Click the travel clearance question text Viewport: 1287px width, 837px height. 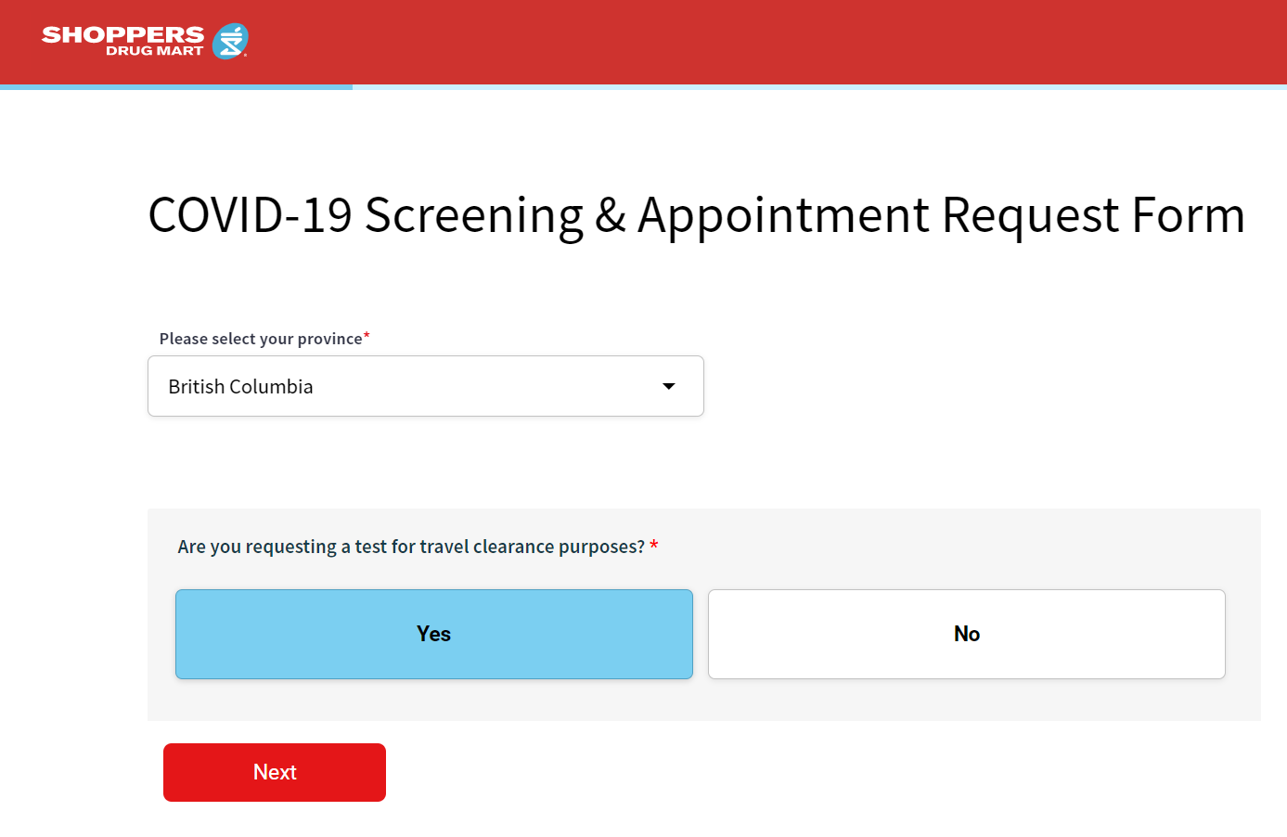410,547
